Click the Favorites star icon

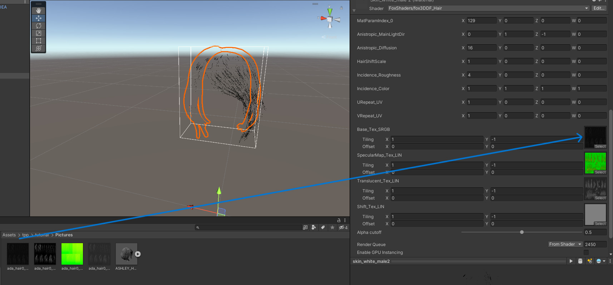point(332,227)
